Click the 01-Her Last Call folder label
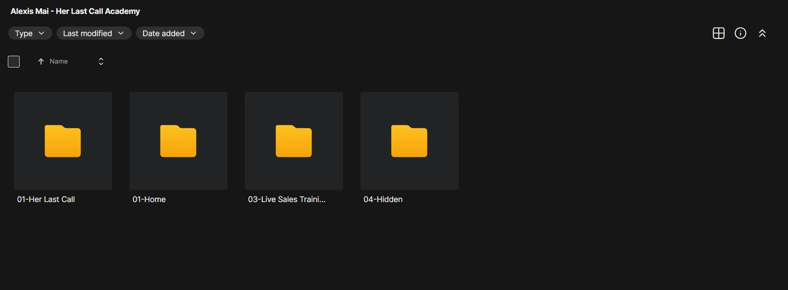The height and width of the screenshot is (290, 788). point(46,199)
